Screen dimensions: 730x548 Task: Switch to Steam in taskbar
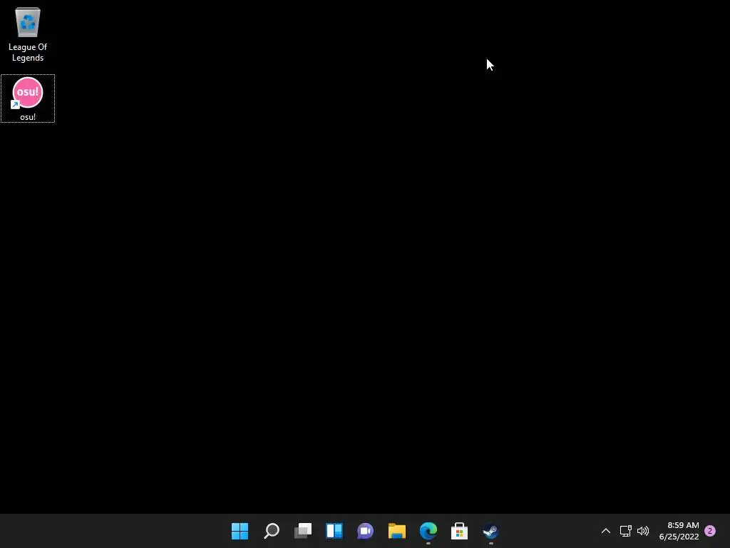490,531
